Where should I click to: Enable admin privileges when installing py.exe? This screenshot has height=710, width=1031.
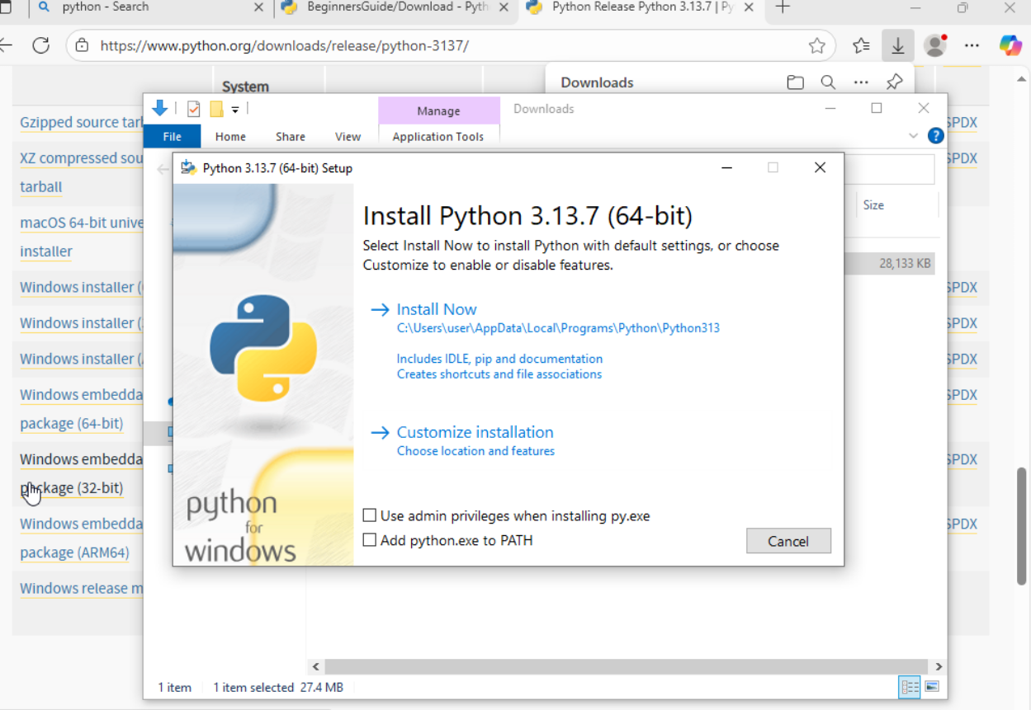(369, 515)
